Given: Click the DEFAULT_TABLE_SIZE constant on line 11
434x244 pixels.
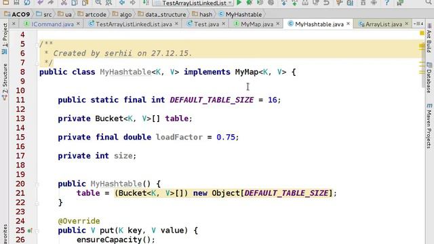Looking at the screenshot, I should (212, 100).
